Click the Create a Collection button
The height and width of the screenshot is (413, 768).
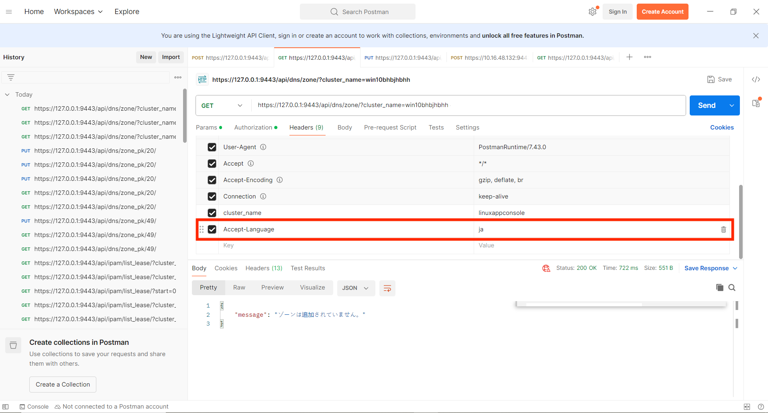(63, 385)
